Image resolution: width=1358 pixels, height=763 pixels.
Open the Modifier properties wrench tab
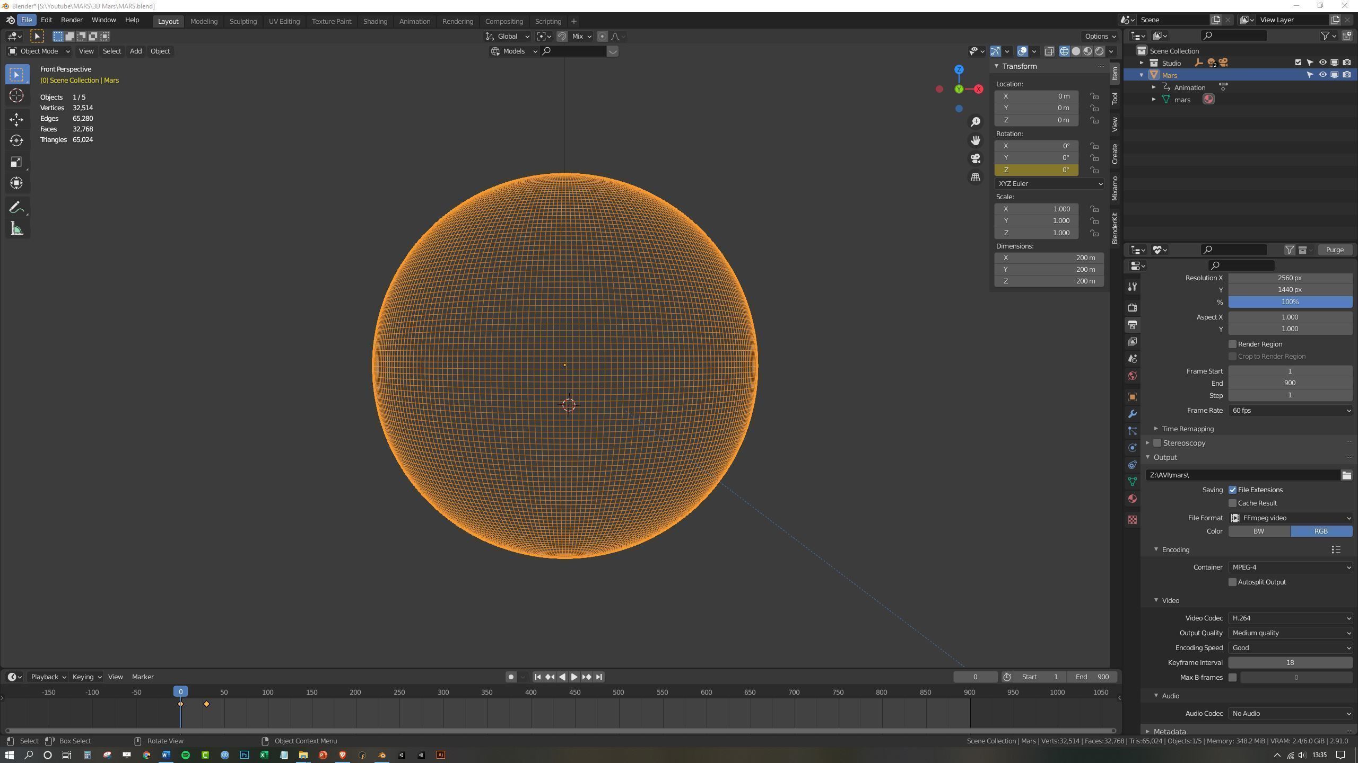click(1132, 414)
